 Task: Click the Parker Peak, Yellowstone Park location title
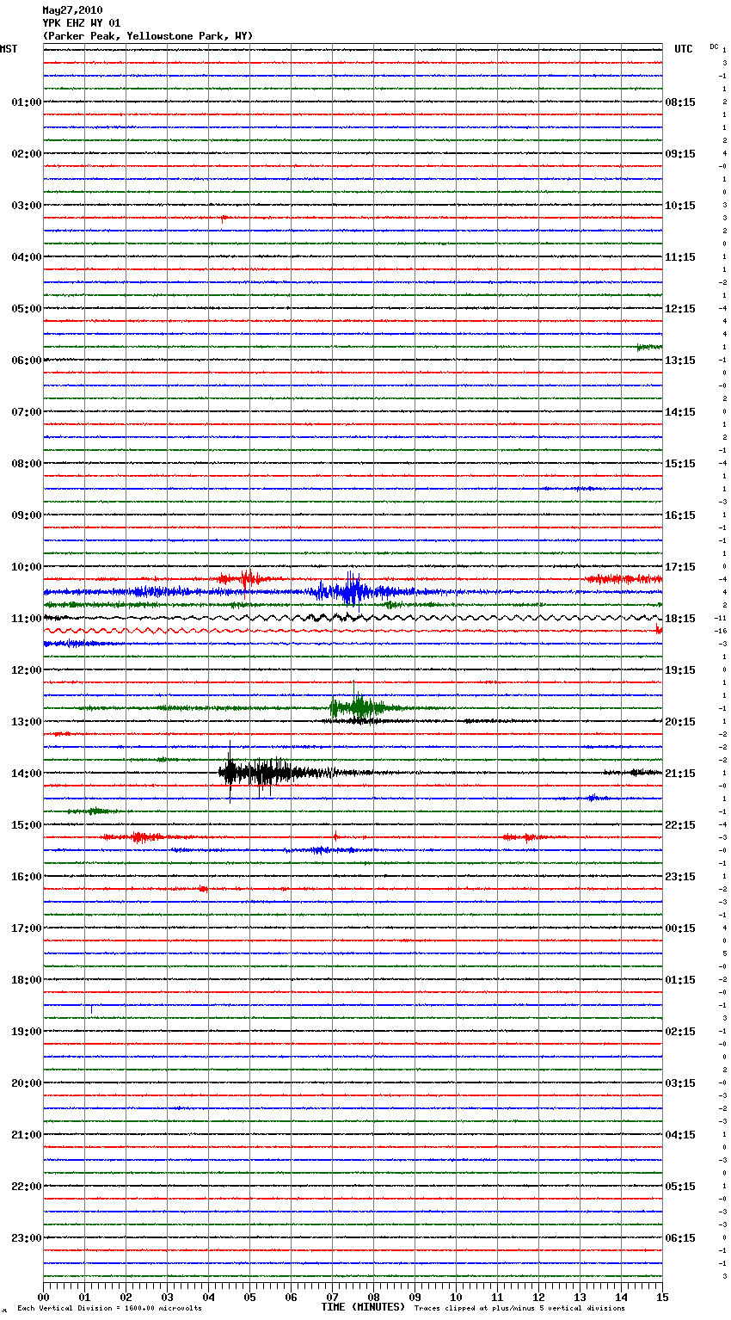(x=148, y=36)
